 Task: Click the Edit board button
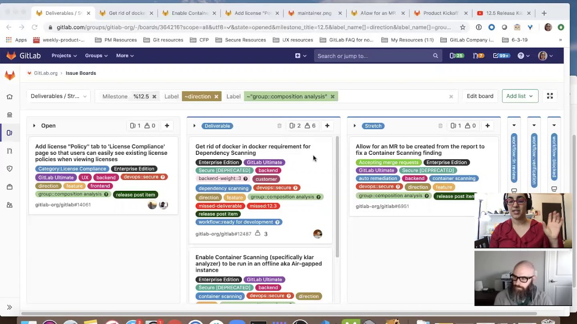pyautogui.click(x=480, y=96)
